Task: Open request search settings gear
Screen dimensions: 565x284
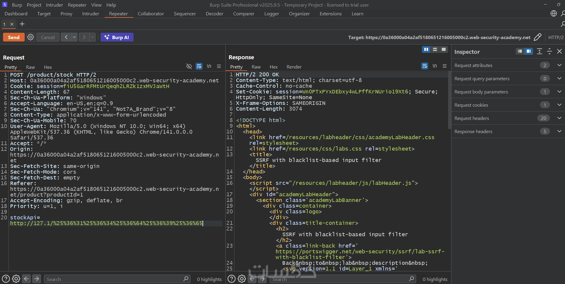Action: click(16, 279)
